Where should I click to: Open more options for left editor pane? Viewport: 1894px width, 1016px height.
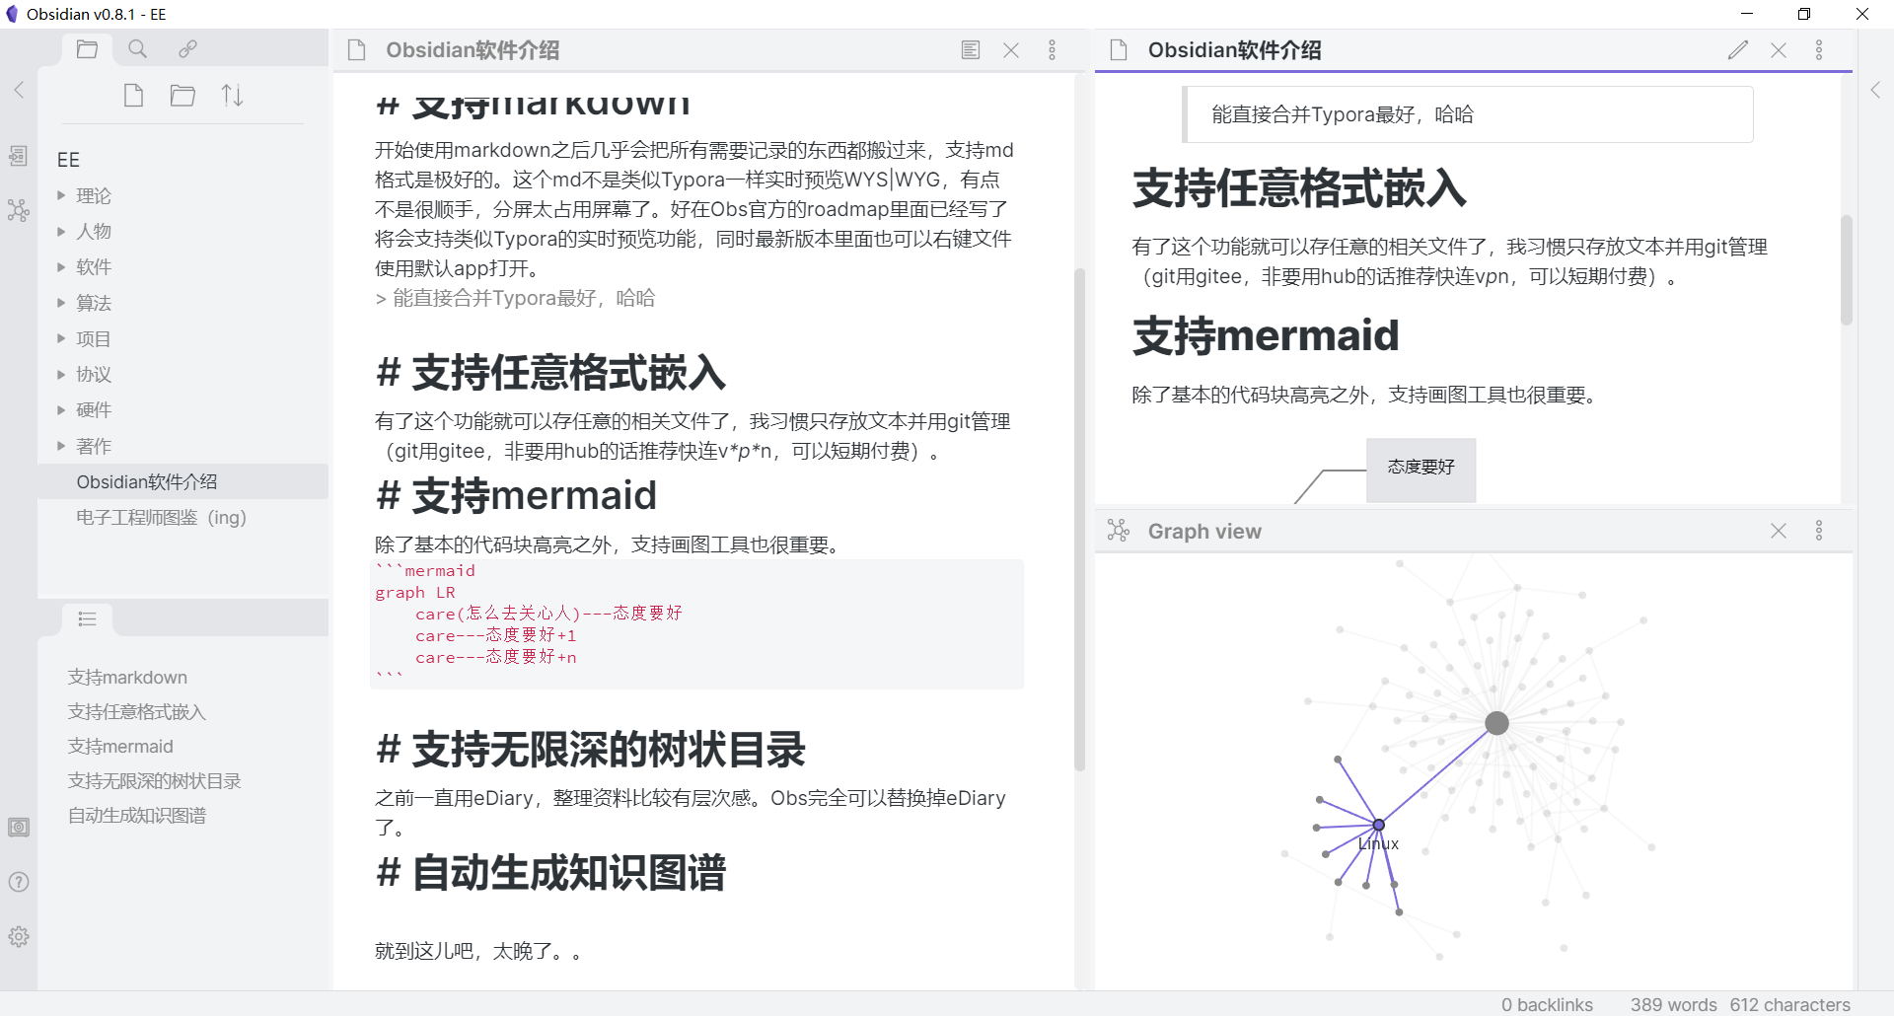coord(1053,50)
